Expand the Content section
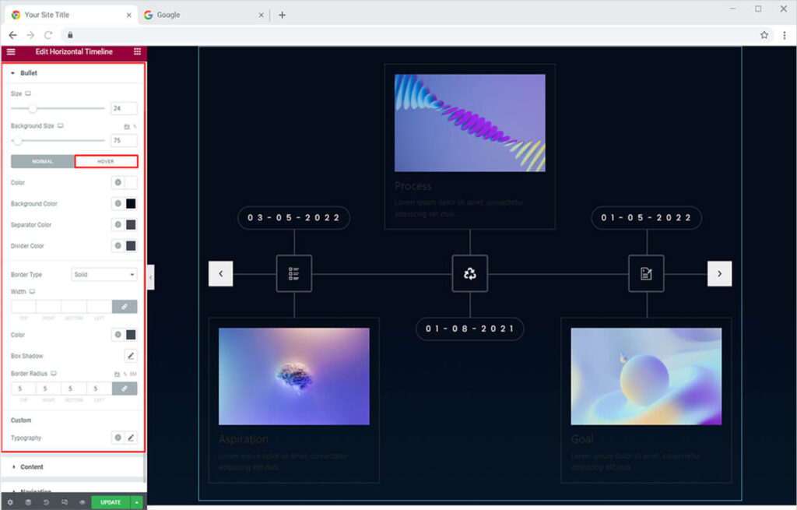 coord(32,467)
